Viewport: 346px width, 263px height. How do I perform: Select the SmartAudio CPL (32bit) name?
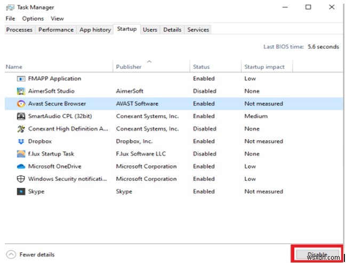[x=60, y=116]
